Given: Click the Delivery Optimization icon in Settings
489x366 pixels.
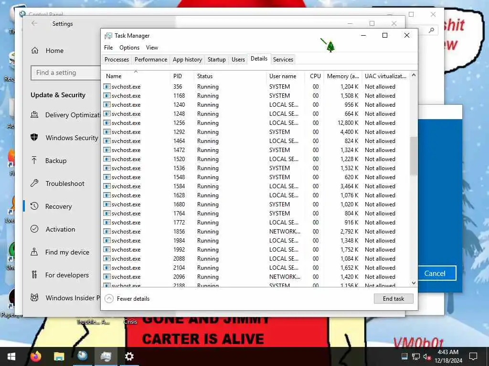Looking at the screenshot, I should tap(34, 115).
